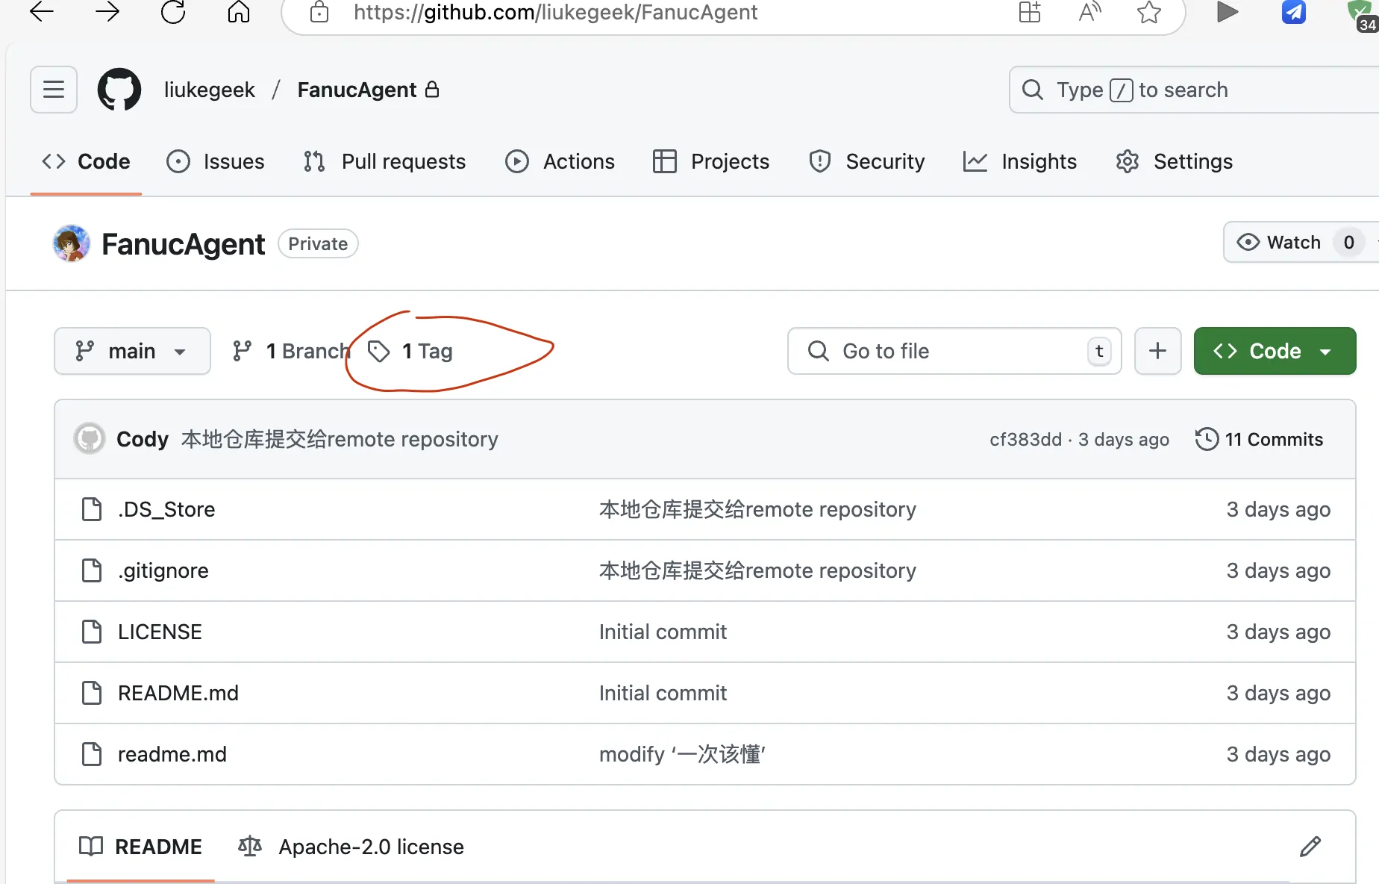Open the browser home page

click(x=239, y=11)
